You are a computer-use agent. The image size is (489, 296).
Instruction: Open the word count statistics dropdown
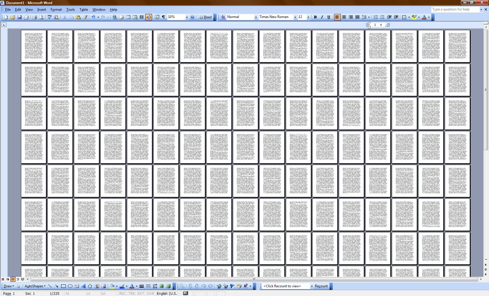point(311,286)
